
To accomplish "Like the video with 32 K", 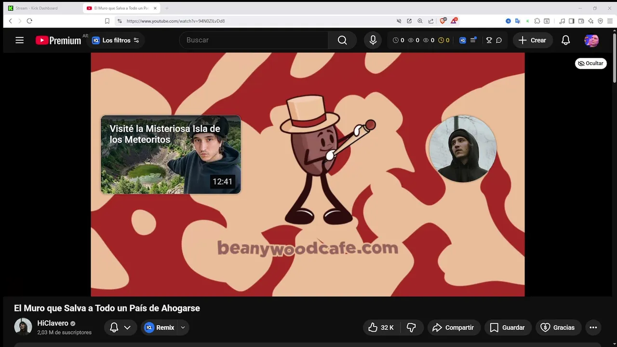I will pos(382,327).
